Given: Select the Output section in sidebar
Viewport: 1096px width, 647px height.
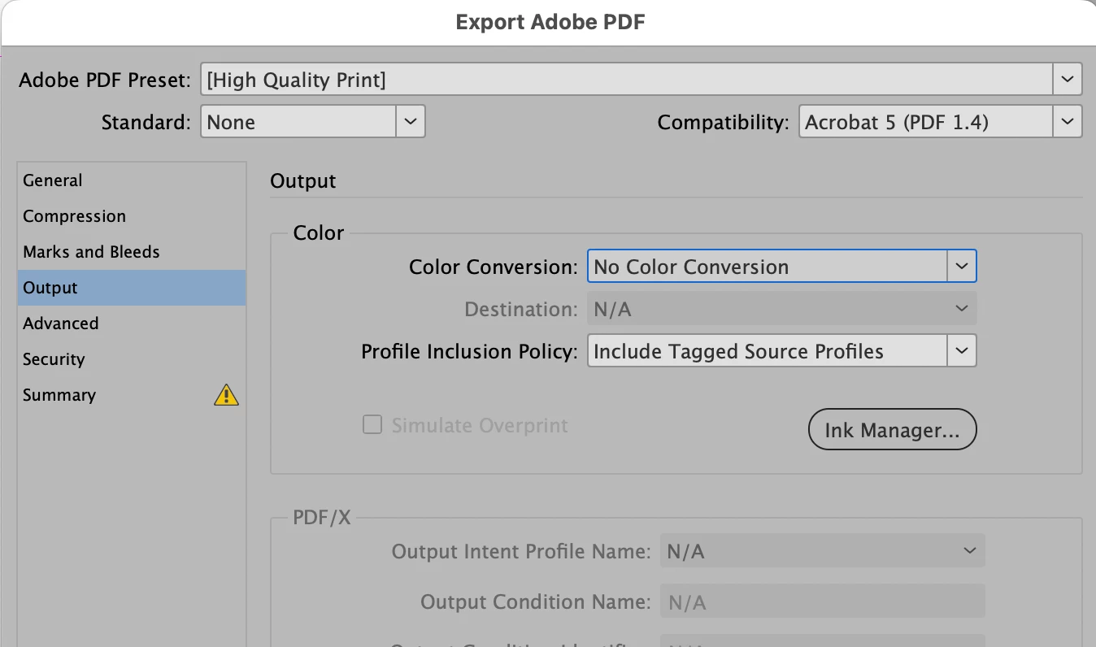Looking at the screenshot, I should click(x=50, y=288).
